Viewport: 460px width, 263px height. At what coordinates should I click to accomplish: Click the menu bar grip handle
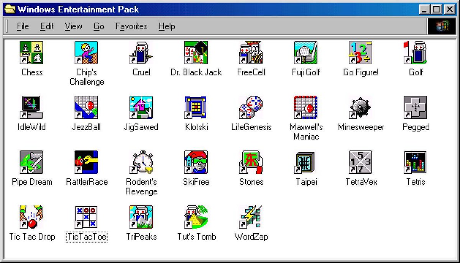pyautogui.click(x=7, y=26)
